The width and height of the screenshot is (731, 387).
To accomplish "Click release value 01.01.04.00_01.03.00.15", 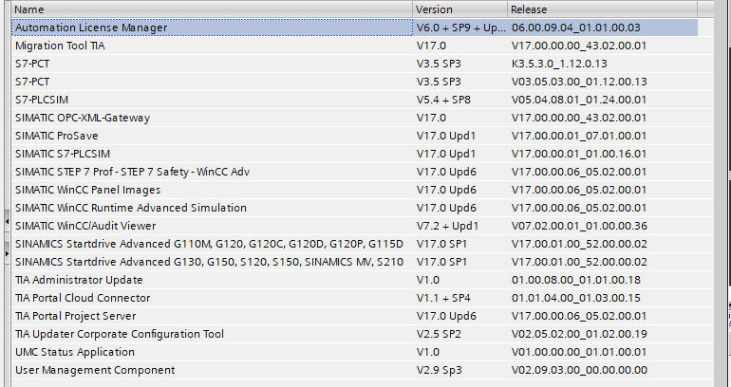I will (575, 298).
